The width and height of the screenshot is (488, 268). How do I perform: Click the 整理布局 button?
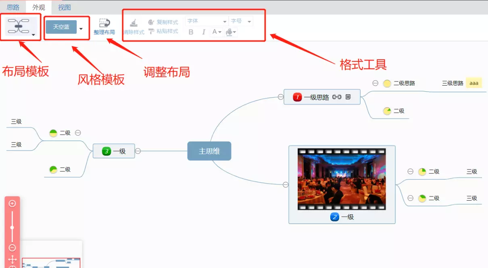(104, 27)
